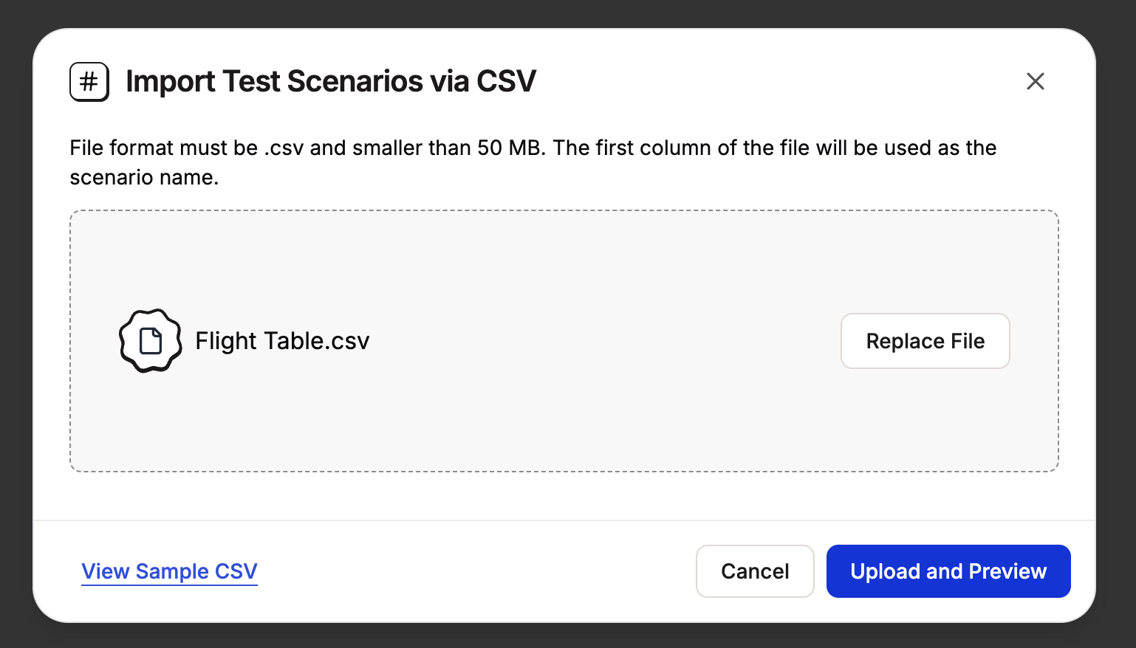Submit Flight Table.csv using the blue button
The height and width of the screenshot is (648, 1136).
[x=948, y=571]
